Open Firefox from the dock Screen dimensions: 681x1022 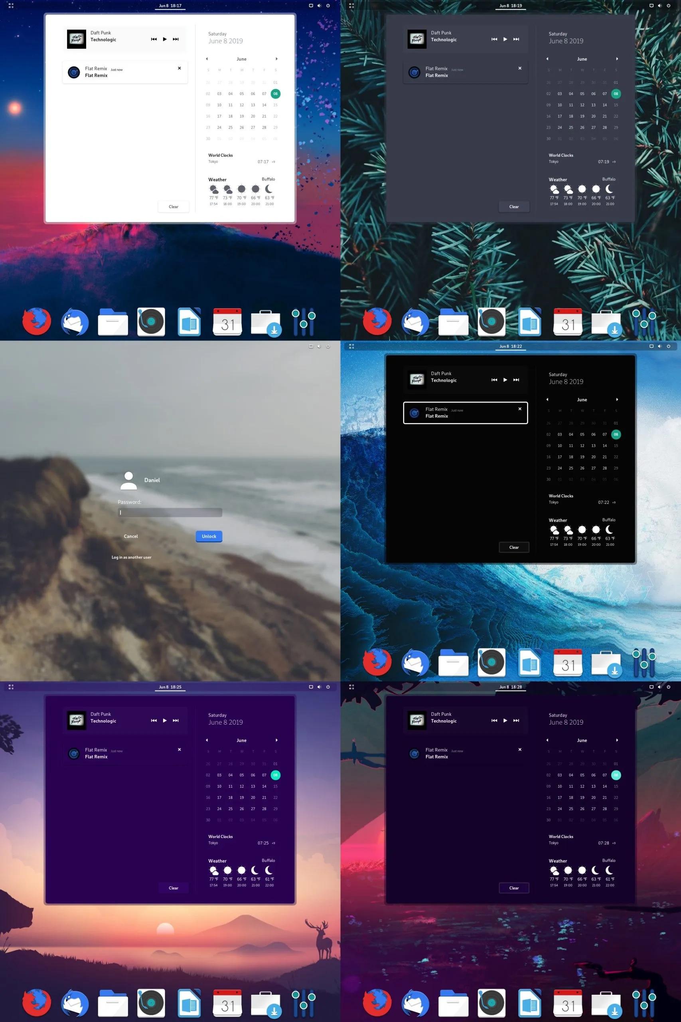tap(37, 321)
